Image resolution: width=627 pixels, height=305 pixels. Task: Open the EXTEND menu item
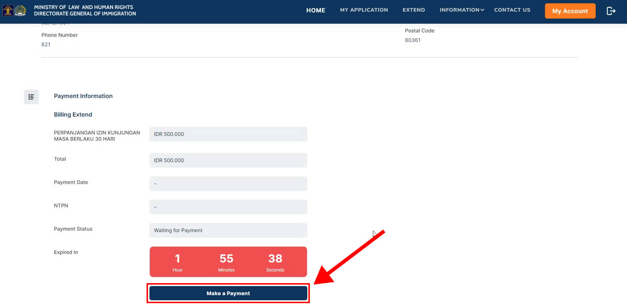click(x=414, y=10)
